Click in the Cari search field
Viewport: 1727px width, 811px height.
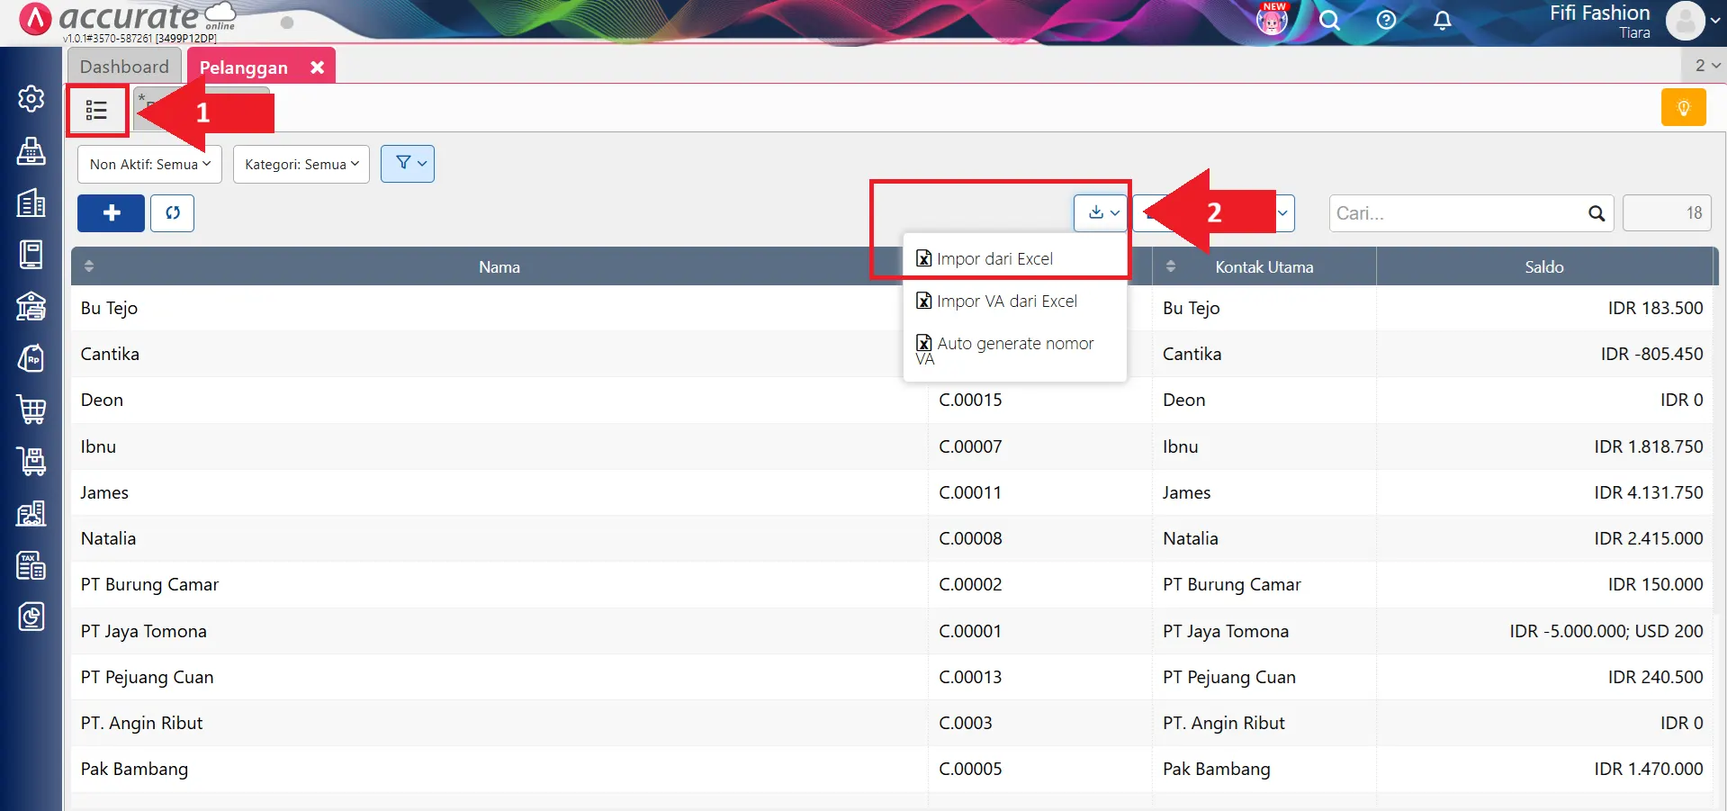click(x=1458, y=213)
